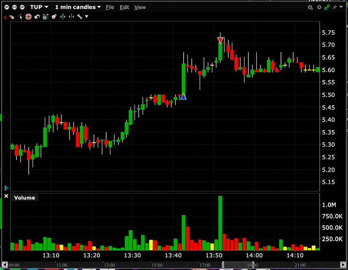Click the blue buy triangle marker

[183, 97]
